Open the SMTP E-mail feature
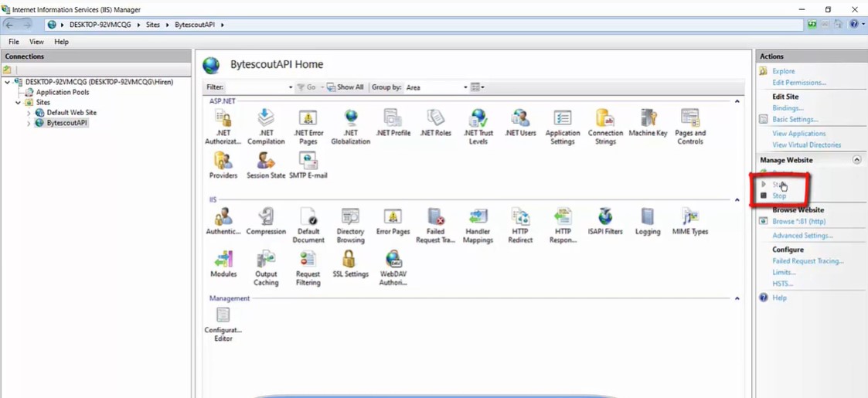This screenshot has height=398, width=868. click(x=308, y=165)
